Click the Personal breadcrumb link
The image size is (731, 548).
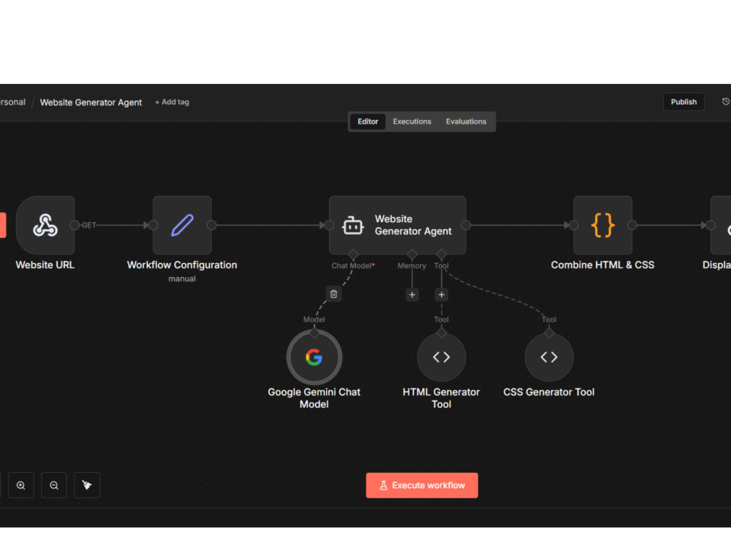click(x=12, y=102)
